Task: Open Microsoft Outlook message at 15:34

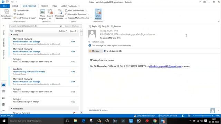Action: pos(44,82)
